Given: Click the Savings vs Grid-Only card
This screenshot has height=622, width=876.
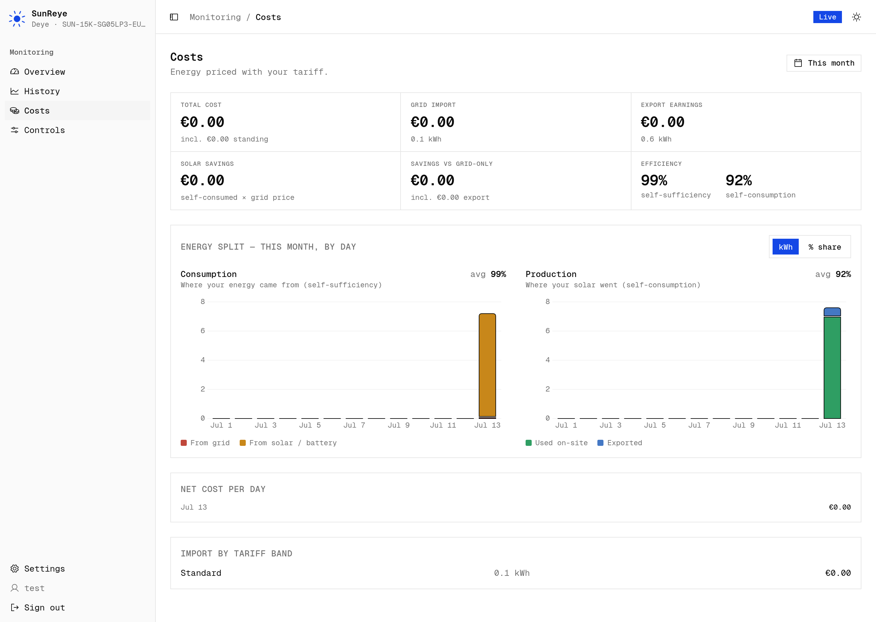Looking at the screenshot, I should tap(516, 181).
